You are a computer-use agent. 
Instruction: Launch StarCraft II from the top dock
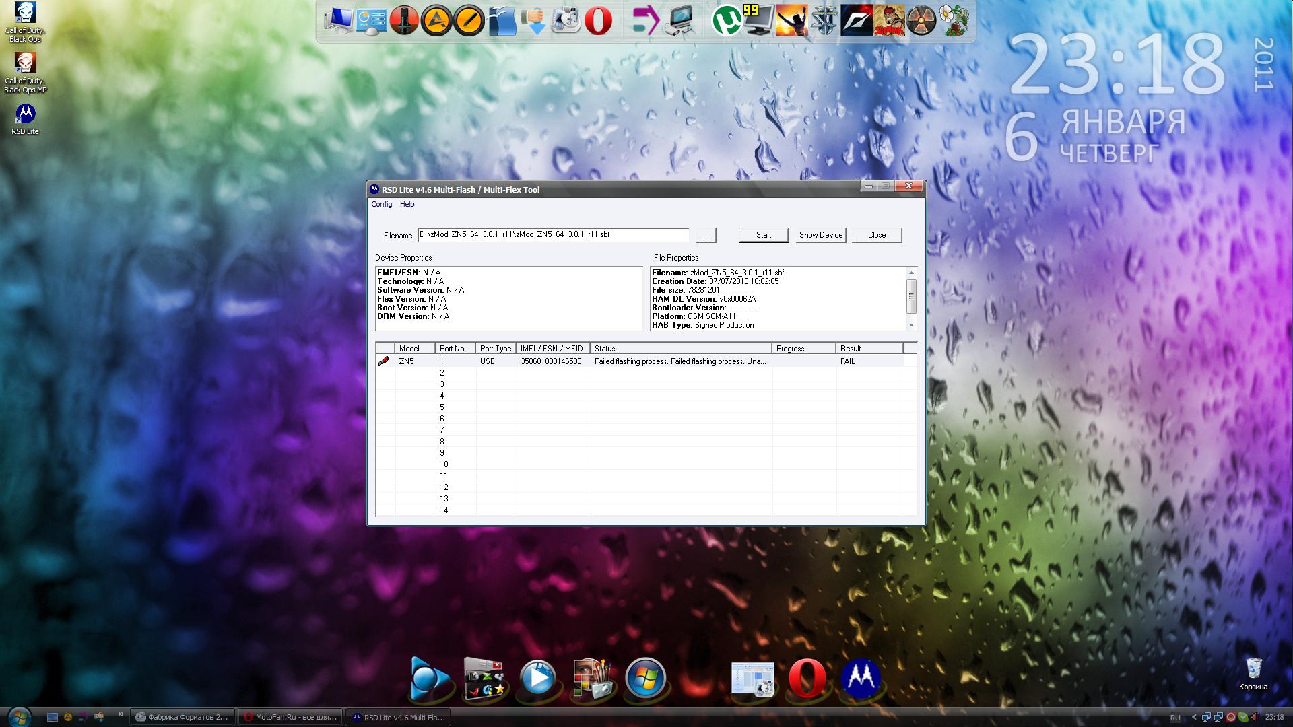pos(824,20)
